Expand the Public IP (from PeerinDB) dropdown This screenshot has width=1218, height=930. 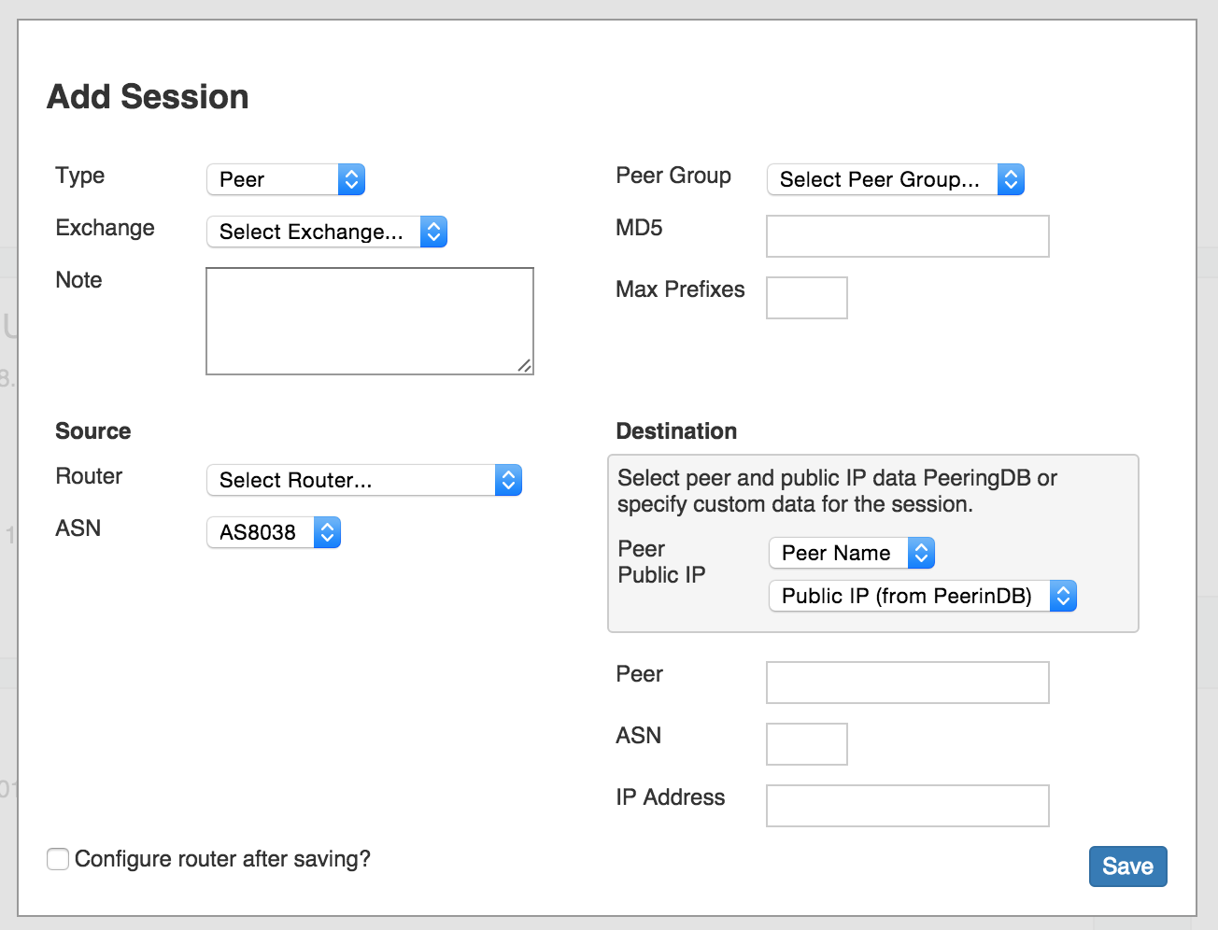coord(921,596)
